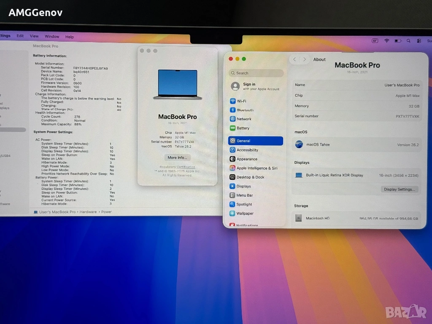Viewport: 432px width, 324px height.
Task: Open Wi-Fi settings in sidebar
Action: pos(241,101)
